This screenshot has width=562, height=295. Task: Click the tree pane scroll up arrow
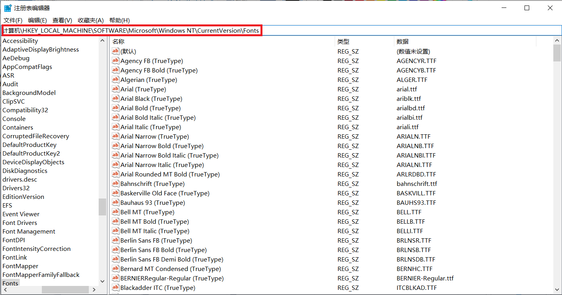pyautogui.click(x=103, y=41)
